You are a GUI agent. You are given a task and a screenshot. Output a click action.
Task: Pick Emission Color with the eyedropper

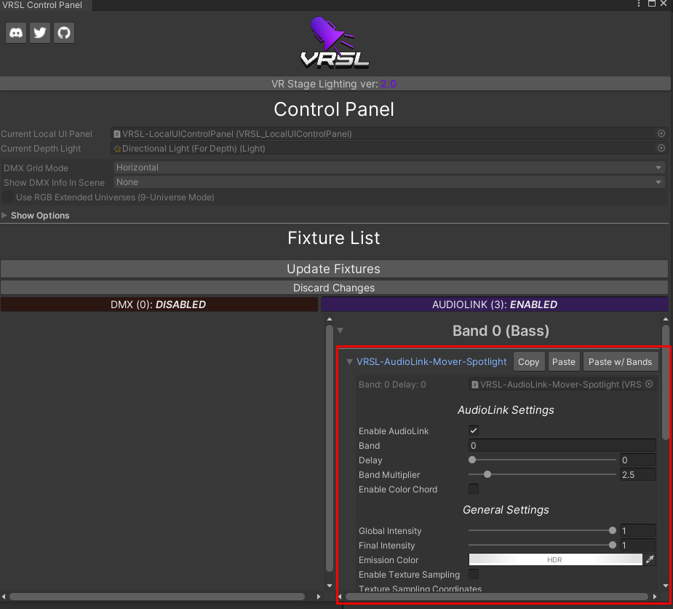(x=650, y=559)
